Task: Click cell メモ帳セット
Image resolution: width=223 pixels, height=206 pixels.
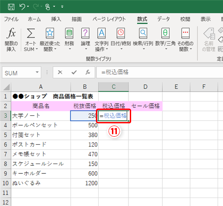Action: pos(41,154)
